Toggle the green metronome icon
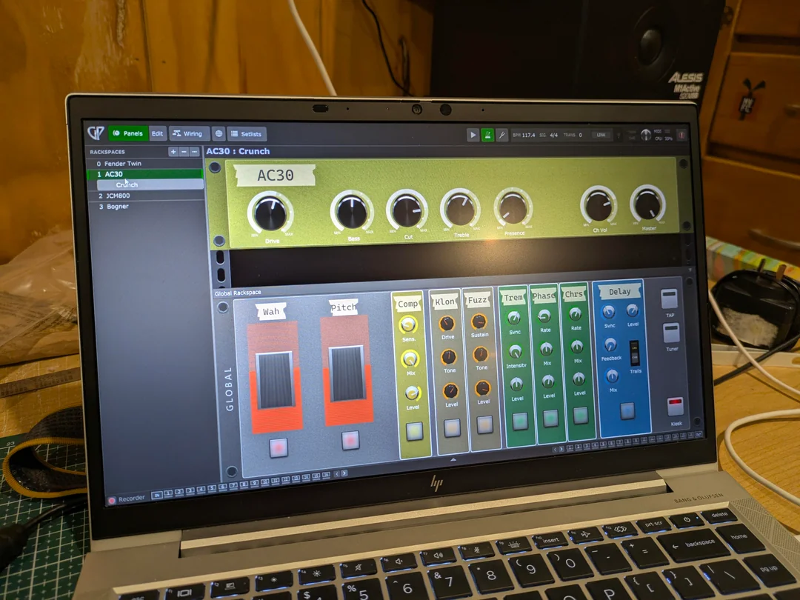The image size is (800, 600). [487, 135]
